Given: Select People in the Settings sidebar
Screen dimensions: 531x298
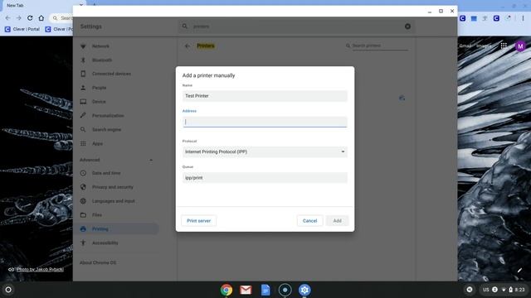Looking at the screenshot, I should pos(100,88).
